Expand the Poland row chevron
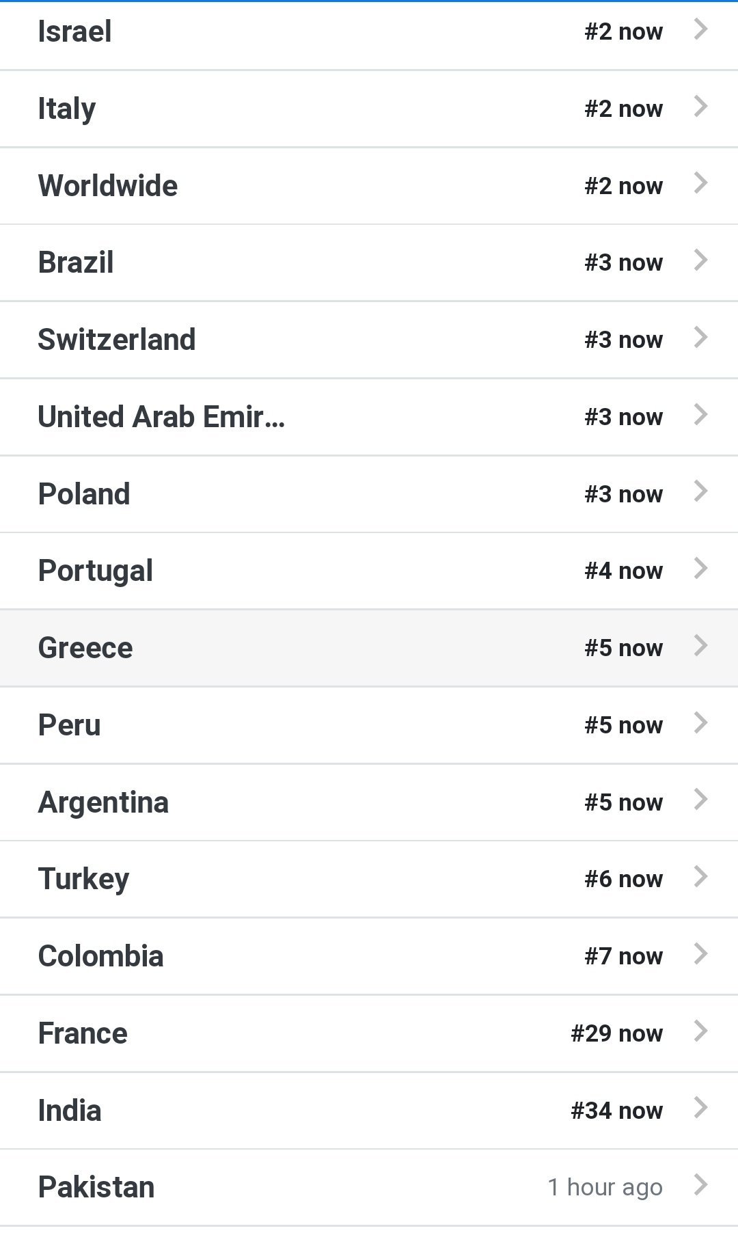Image resolution: width=738 pixels, height=1235 pixels. click(700, 491)
